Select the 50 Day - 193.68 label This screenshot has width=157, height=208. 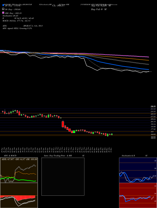pyautogui.click(x=13, y=9)
